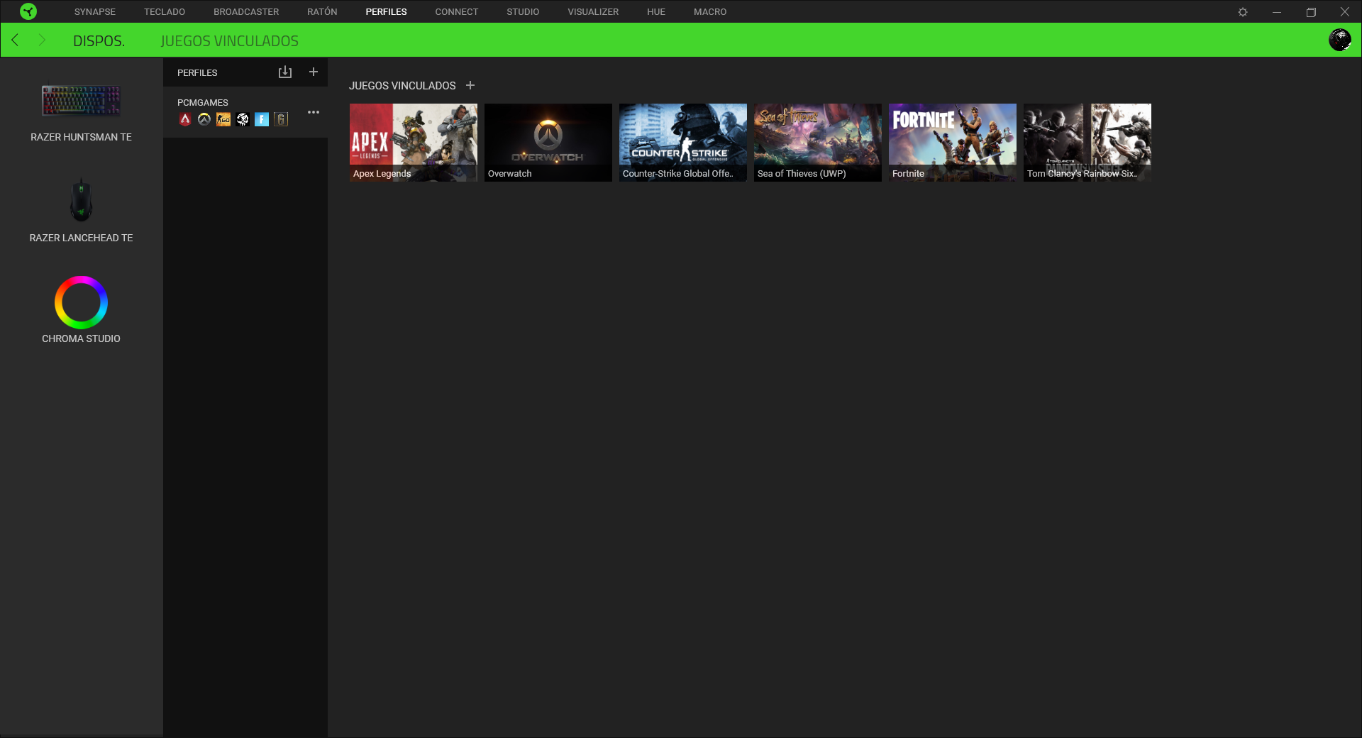Click the RAZER LANCEHEAD TE label
The image size is (1362, 738).
81,238
